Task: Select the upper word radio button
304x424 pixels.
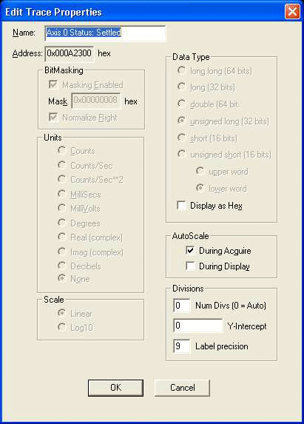Action: tap(200, 171)
